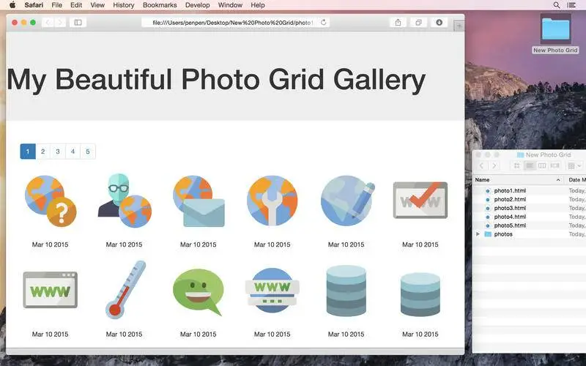This screenshot has width=586, height=366.
Task: Click the Safari address bar
Action: [x=235, y=23]
